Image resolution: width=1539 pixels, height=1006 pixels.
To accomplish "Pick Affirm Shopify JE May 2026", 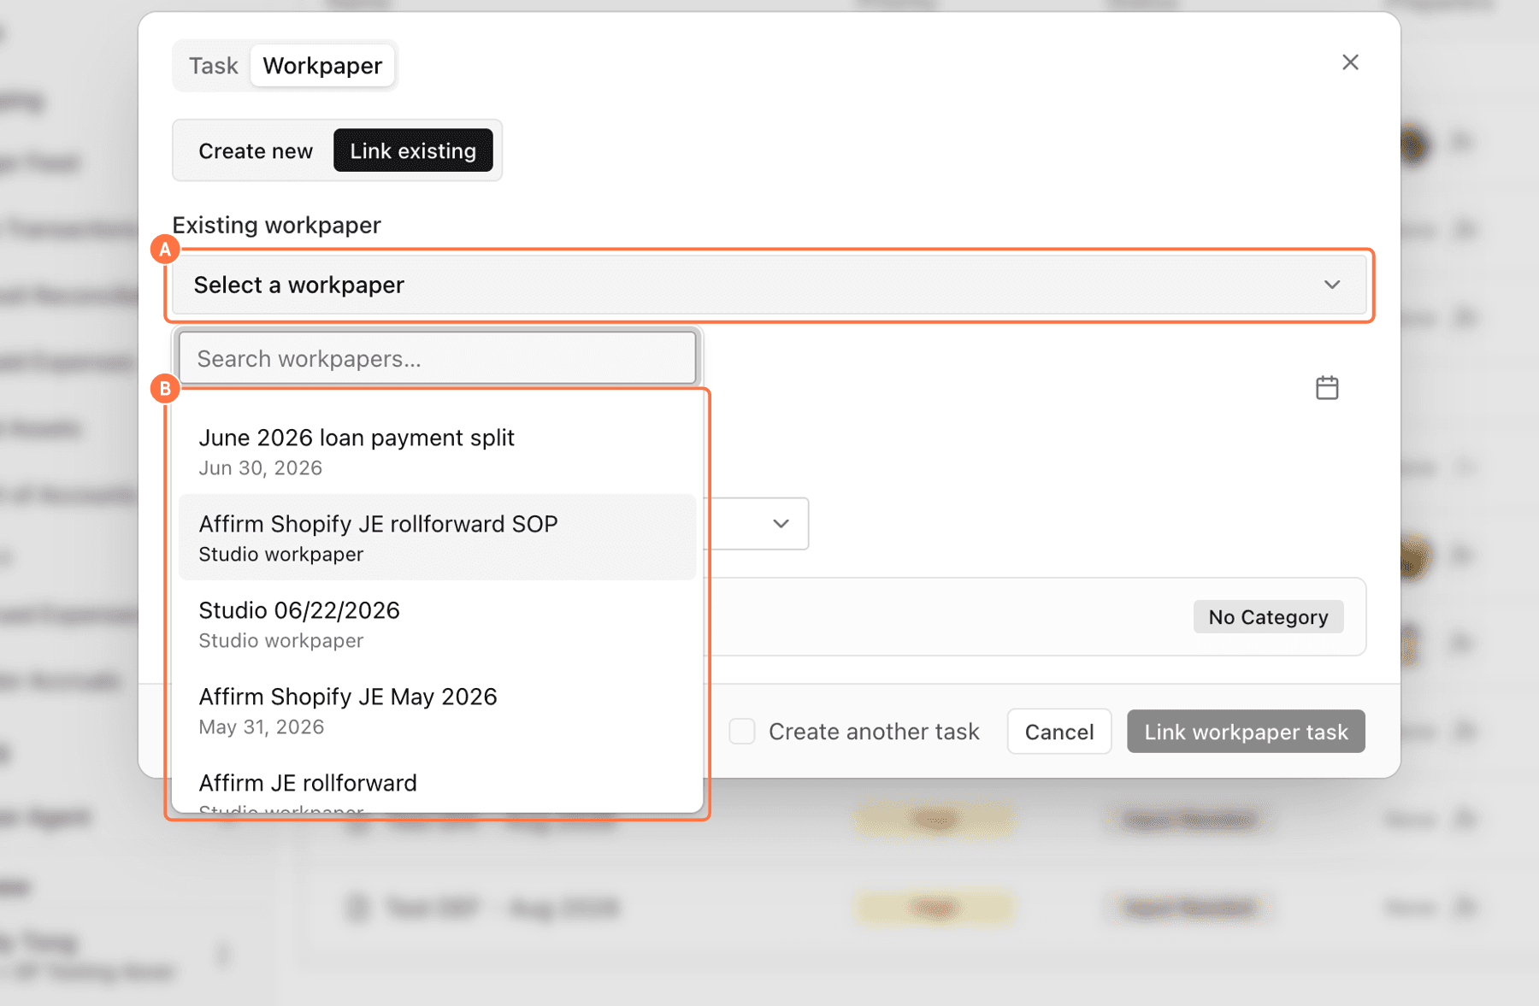I will coord(437,710).
